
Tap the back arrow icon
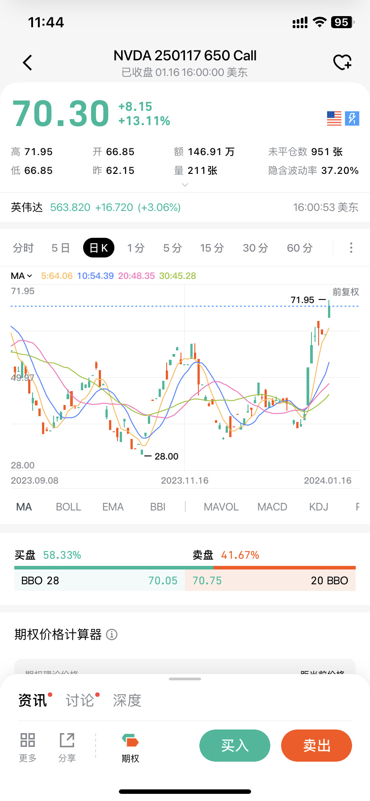[28, 63]
